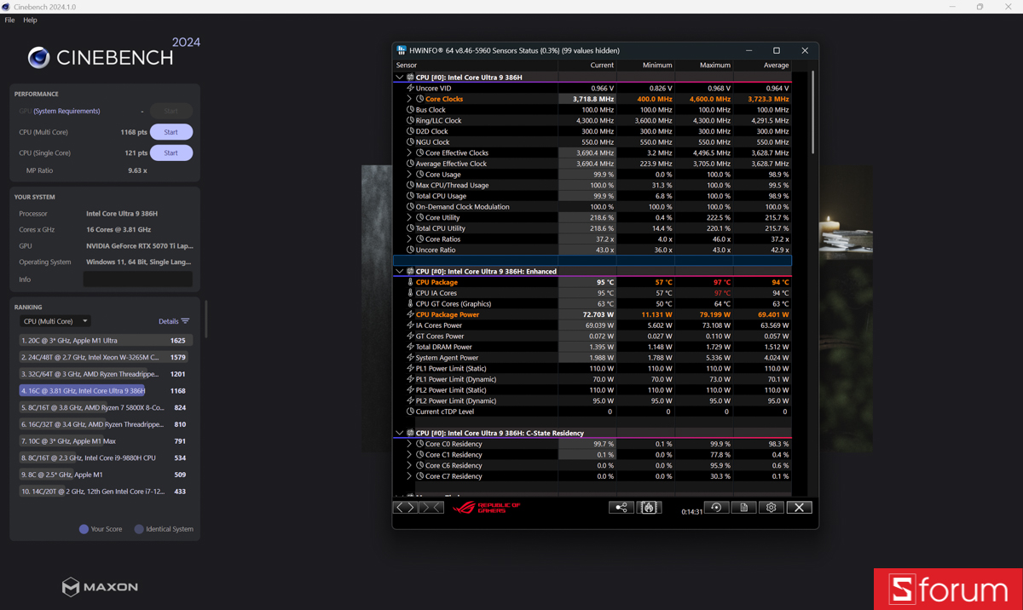Expand the Core Ratios row
Image resolution: width=1023 pixels, height=610 pixels.
tap(409, 239)
